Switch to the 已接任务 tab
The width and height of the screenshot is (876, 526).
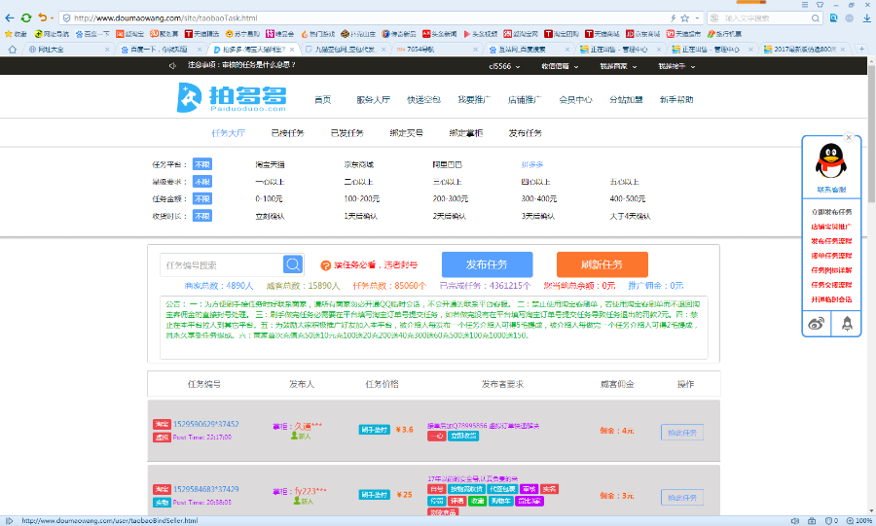pos(287,133)
